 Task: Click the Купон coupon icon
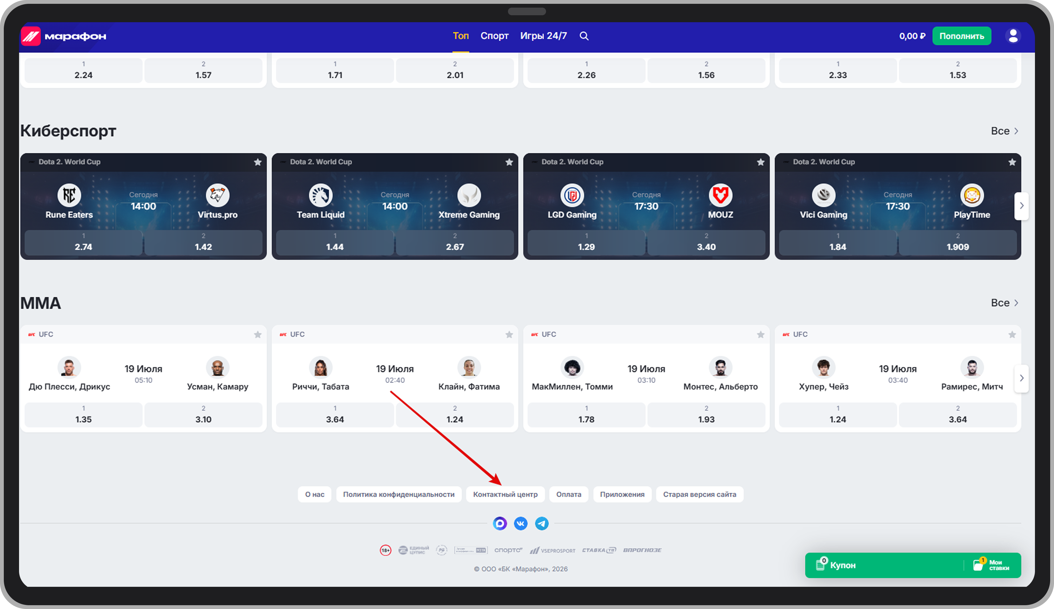(821, 564)
